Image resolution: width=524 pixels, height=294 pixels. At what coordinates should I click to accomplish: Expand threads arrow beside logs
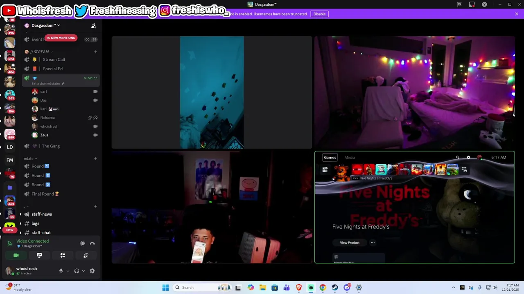coord(20,223)
